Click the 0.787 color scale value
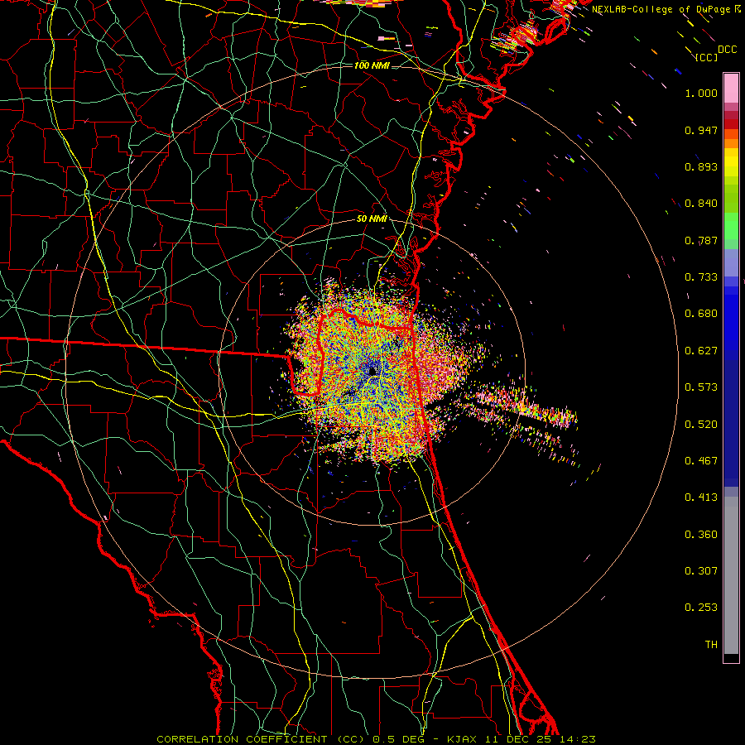 point(701,240)
